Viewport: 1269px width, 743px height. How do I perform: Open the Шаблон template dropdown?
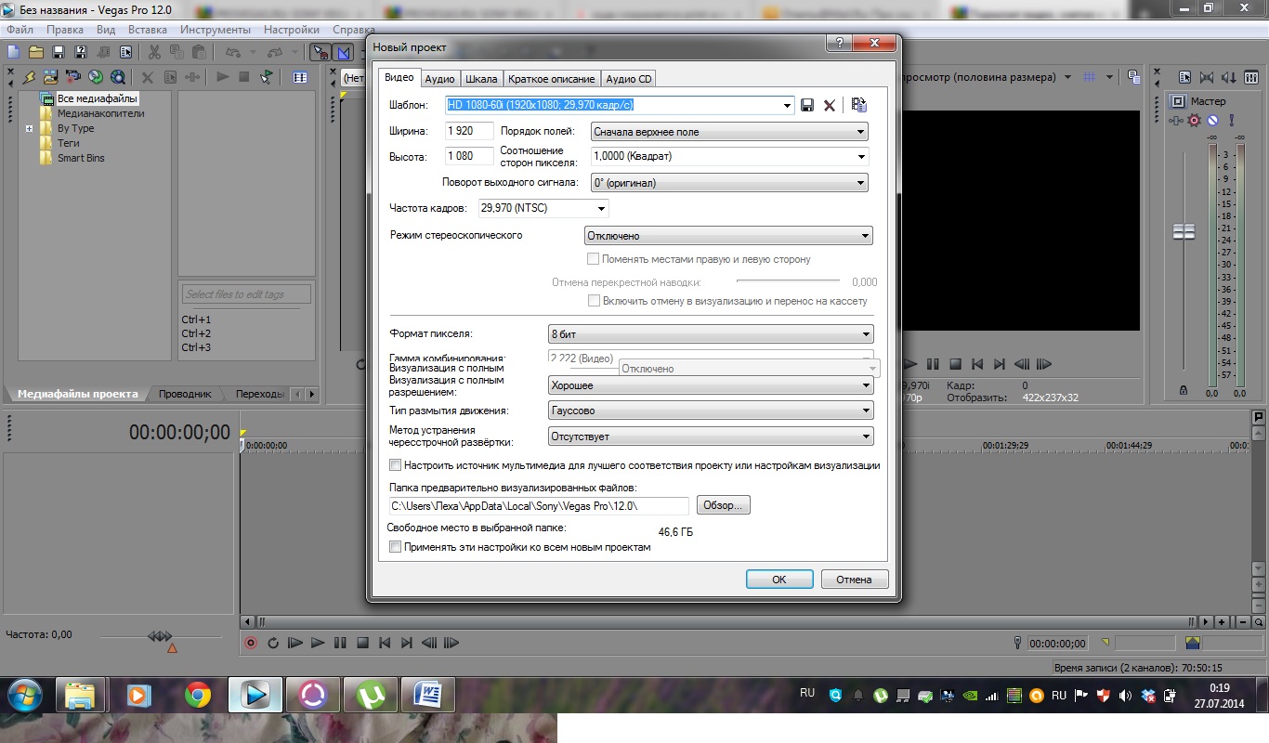(788, 105)
